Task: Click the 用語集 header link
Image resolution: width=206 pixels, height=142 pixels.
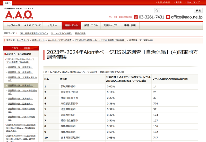Action: (178, 2)
